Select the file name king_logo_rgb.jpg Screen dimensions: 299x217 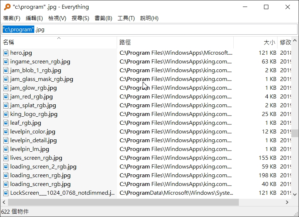tap(34, 114)
